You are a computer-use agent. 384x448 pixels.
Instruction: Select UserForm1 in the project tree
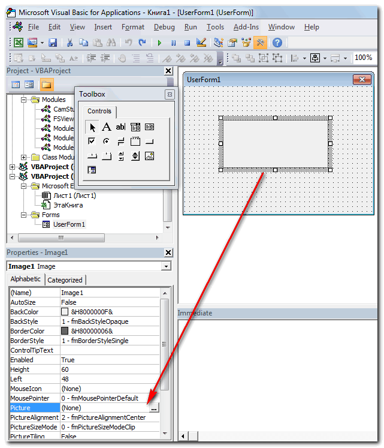click(69, 224)
